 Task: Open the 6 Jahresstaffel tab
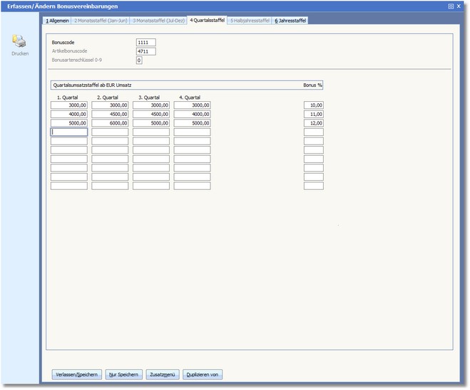coord(290,21)
